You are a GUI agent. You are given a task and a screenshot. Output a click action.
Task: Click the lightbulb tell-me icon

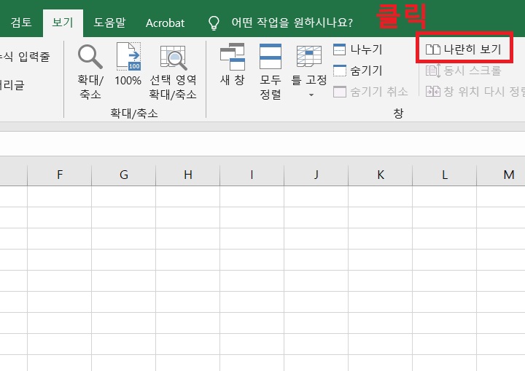pos(214,23)
